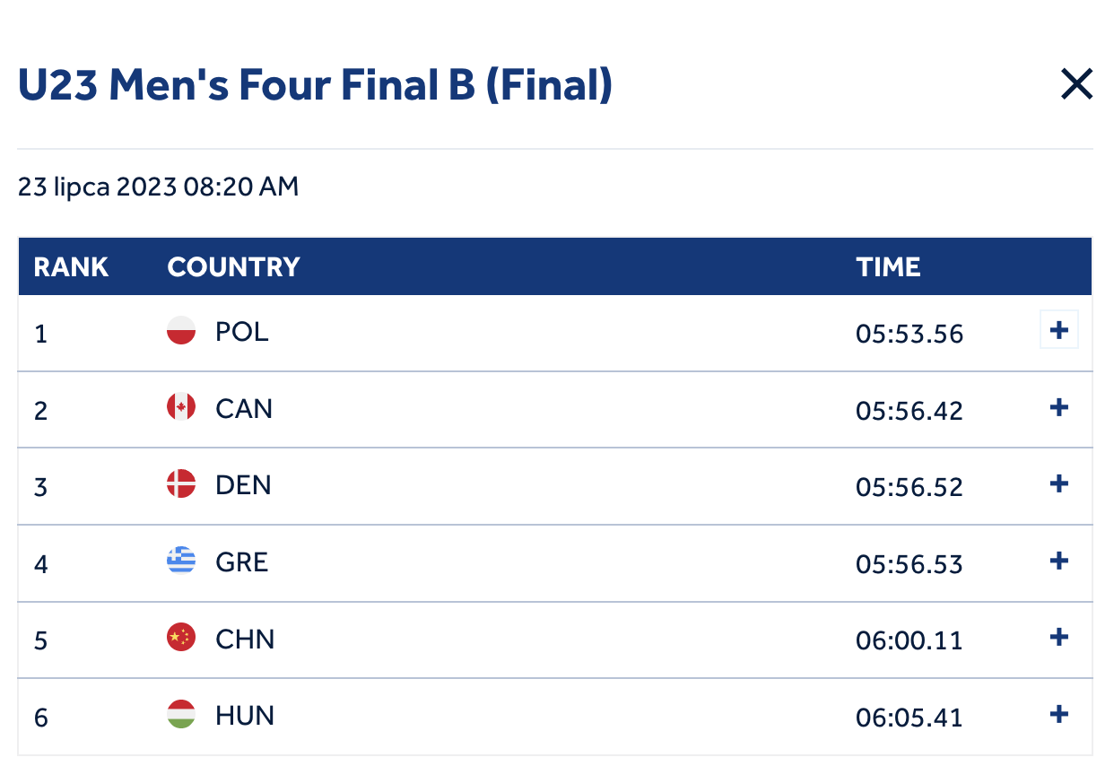Expand the CHN row details
This screenshot has height=766, width=1114.
(x=1059, y=638)
